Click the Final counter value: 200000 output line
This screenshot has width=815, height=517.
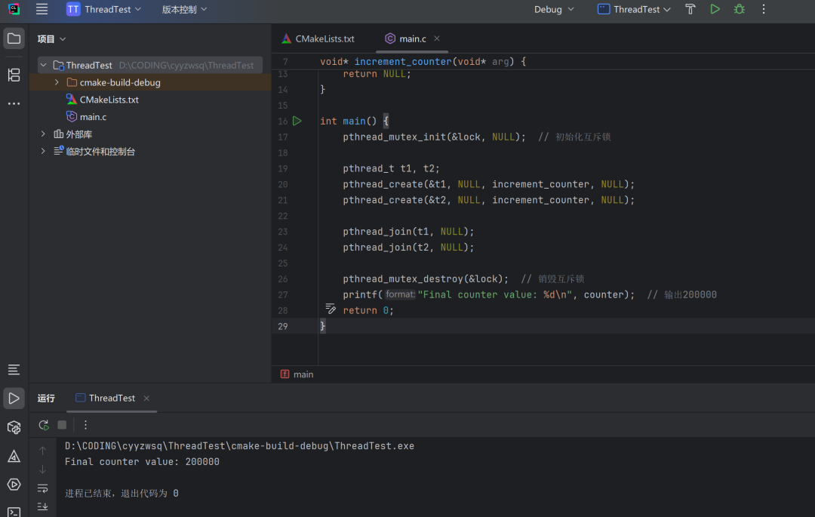click(142, 461)
